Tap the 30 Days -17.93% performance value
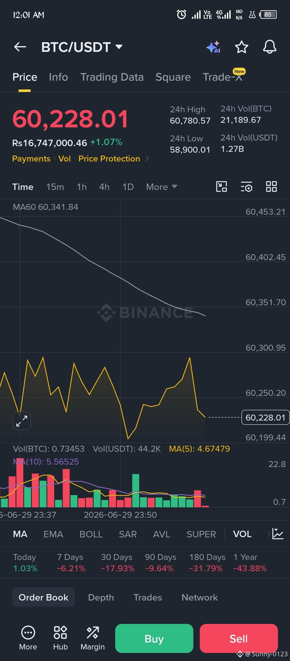 118,568
